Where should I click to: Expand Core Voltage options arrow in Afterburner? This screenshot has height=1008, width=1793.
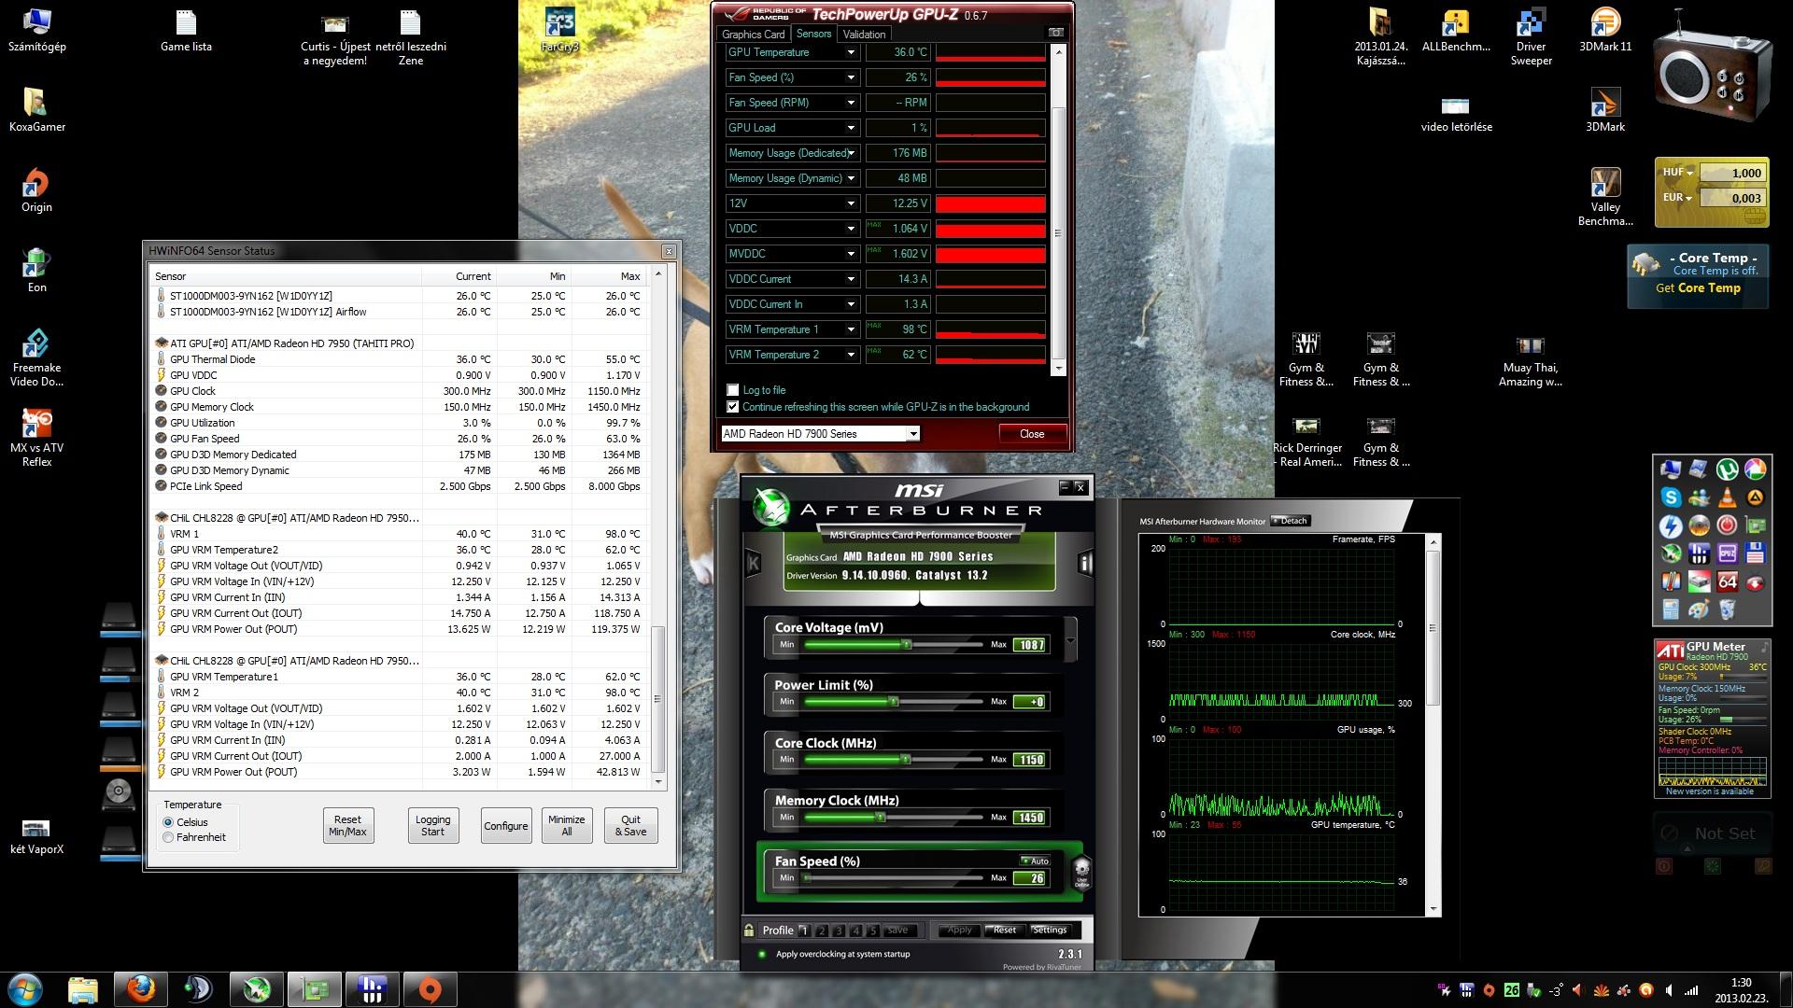(x=1070, y=640)
